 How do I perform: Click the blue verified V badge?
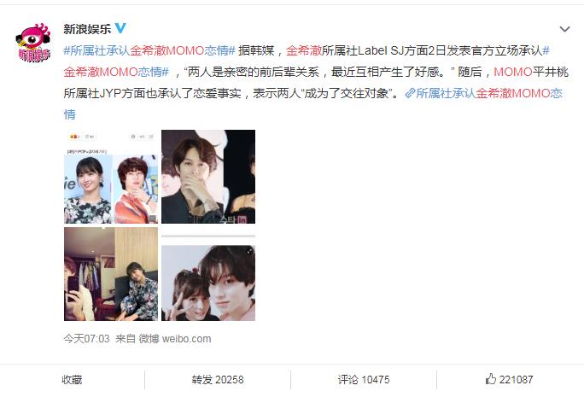pyautogui.click(x=120, y=28)
